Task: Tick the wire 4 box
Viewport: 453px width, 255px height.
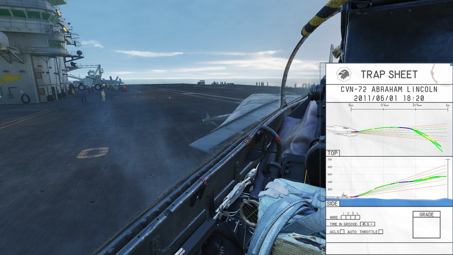Action: [x=357, y=217]
